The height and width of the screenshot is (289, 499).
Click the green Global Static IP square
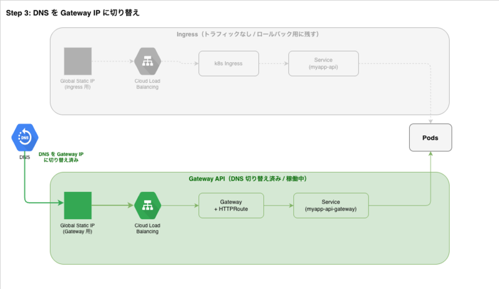[x=77, y=206]
